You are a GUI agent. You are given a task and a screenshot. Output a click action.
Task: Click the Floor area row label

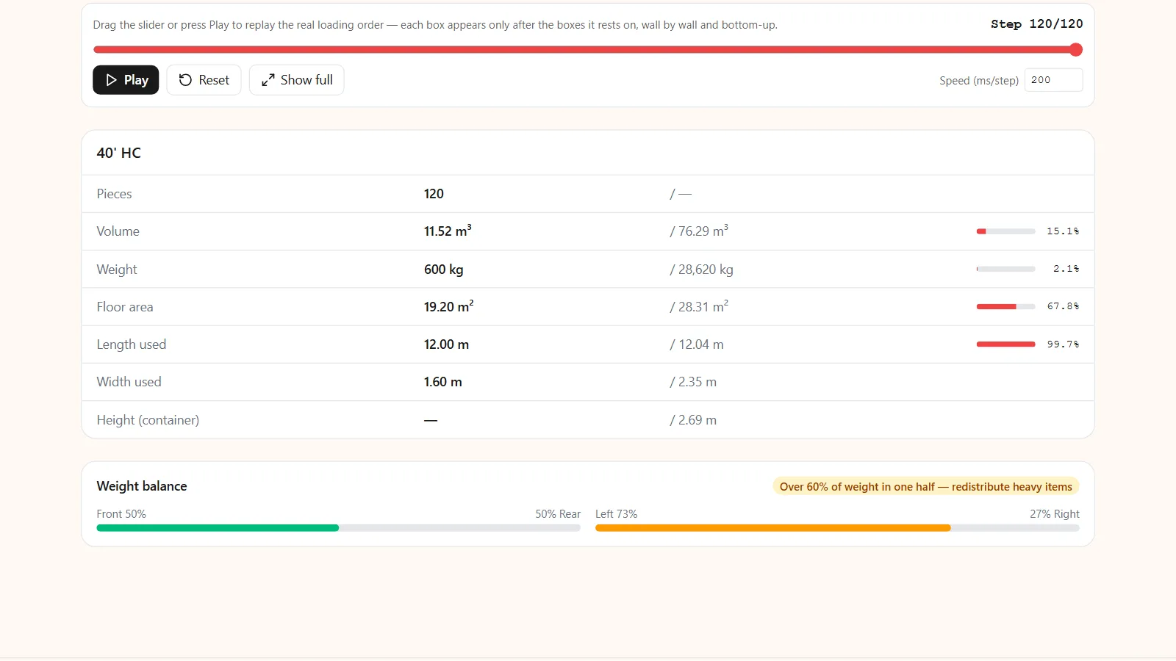(125, 307)
